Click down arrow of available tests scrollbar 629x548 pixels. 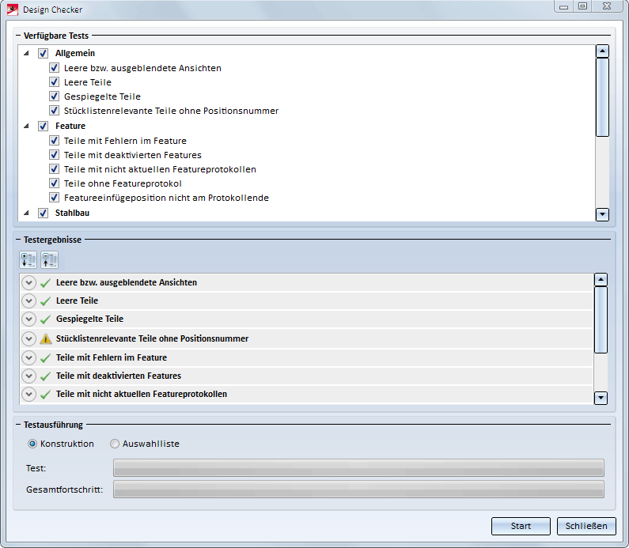pos(602,214)
